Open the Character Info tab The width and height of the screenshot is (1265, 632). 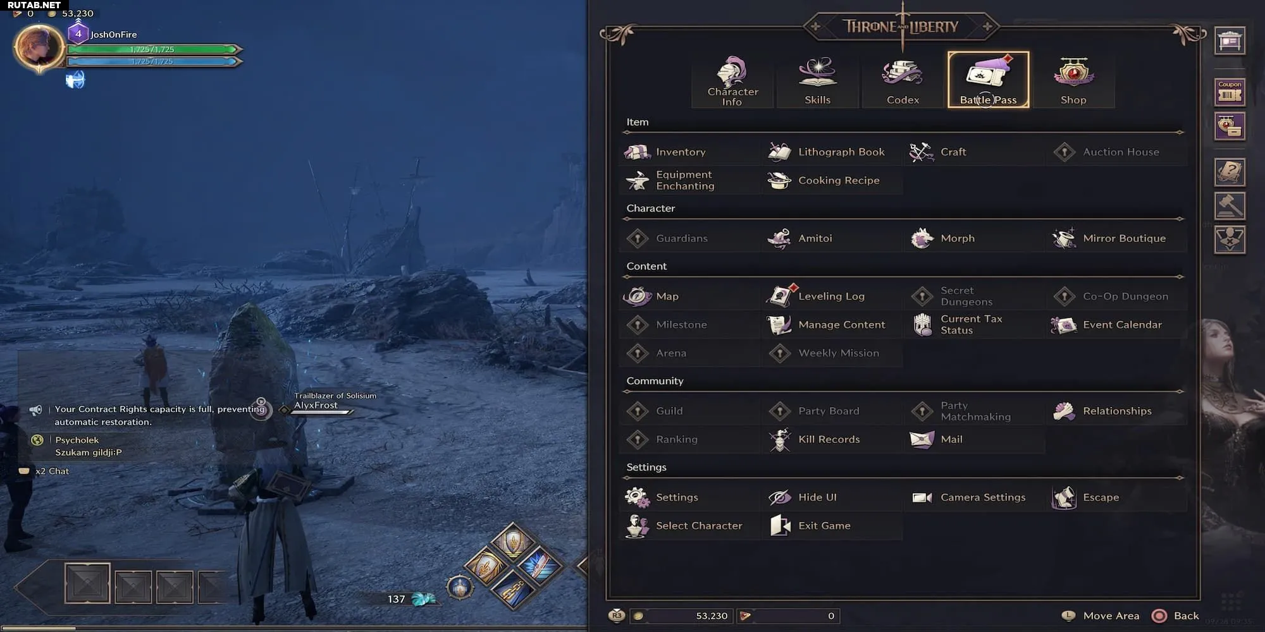732,80
